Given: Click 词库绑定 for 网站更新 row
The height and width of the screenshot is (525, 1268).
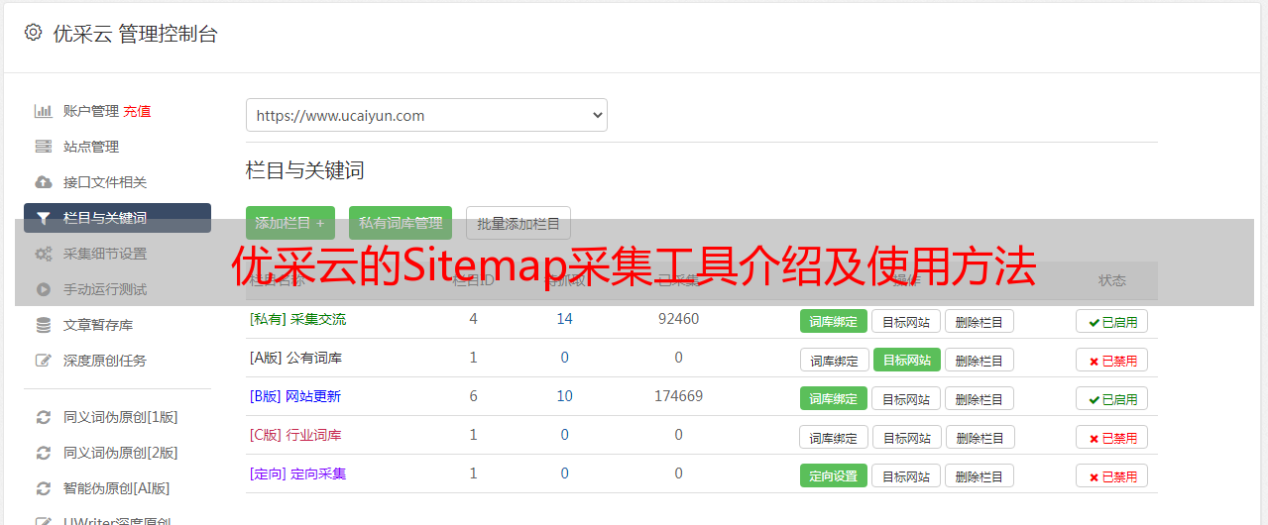Looking at the screenshot, I should pyautogui.click(x=834, y=398).
